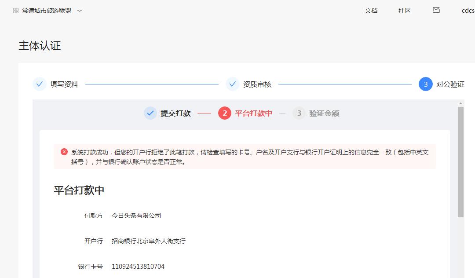
Task: Go to 文档 in top navigation
Action: point(371,11)
